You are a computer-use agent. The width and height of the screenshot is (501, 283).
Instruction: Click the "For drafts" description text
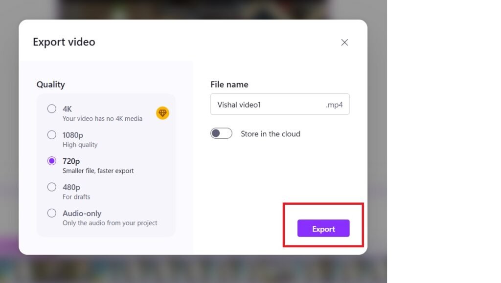[x=76, y=197]
